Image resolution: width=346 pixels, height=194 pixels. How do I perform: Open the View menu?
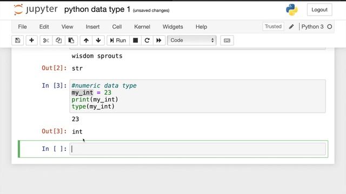click(67, 26)
